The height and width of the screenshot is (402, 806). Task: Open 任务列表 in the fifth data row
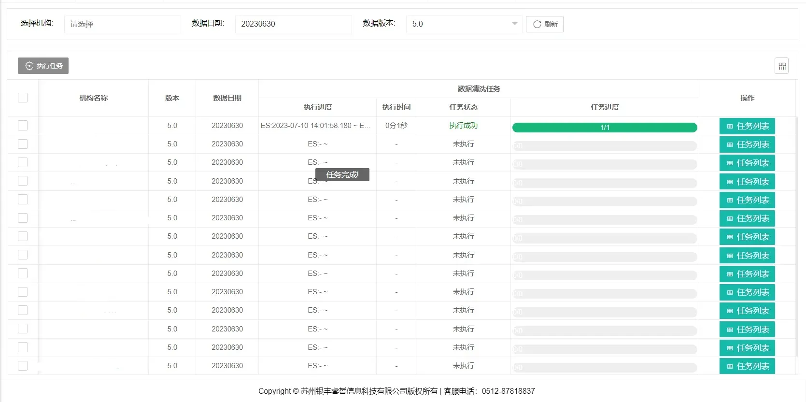(747, 200)
